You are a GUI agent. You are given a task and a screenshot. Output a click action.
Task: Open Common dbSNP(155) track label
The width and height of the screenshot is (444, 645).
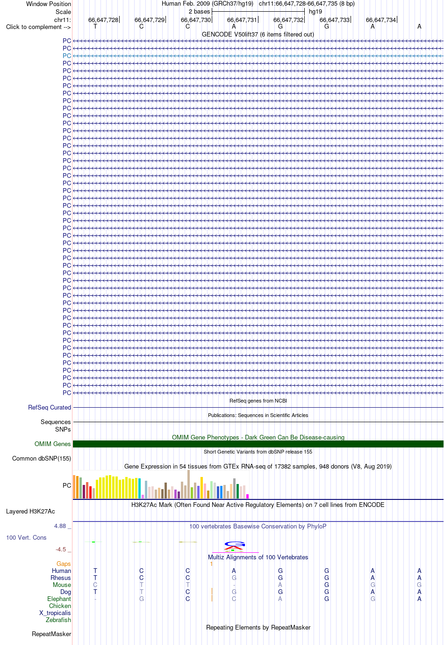[x=42, y=458]
